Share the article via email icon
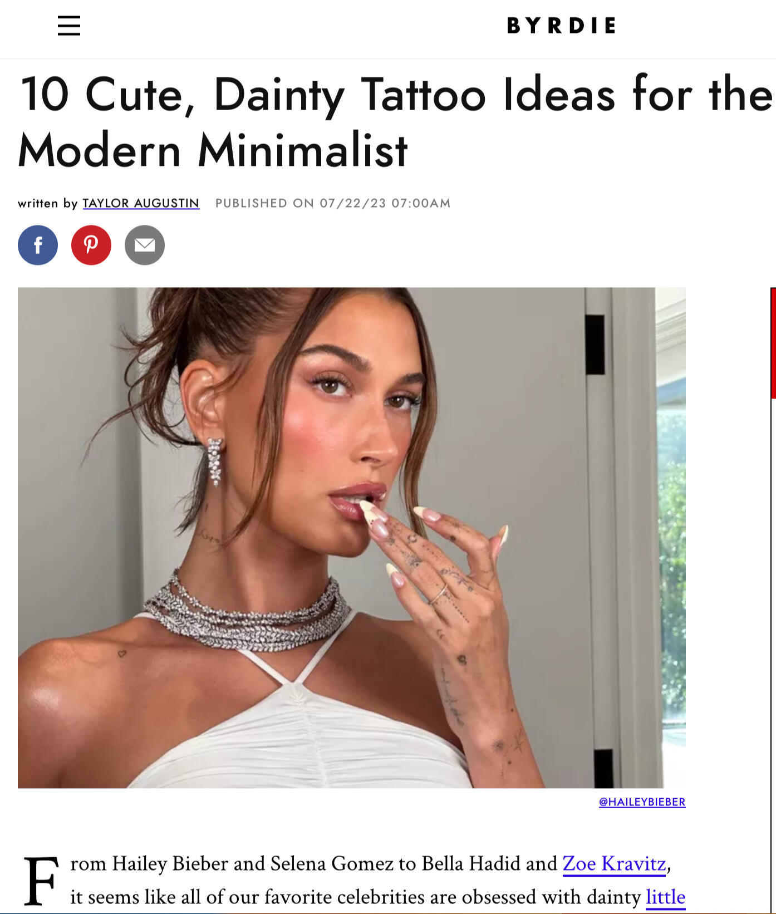 pyautogui.click(x=145, y=245)
